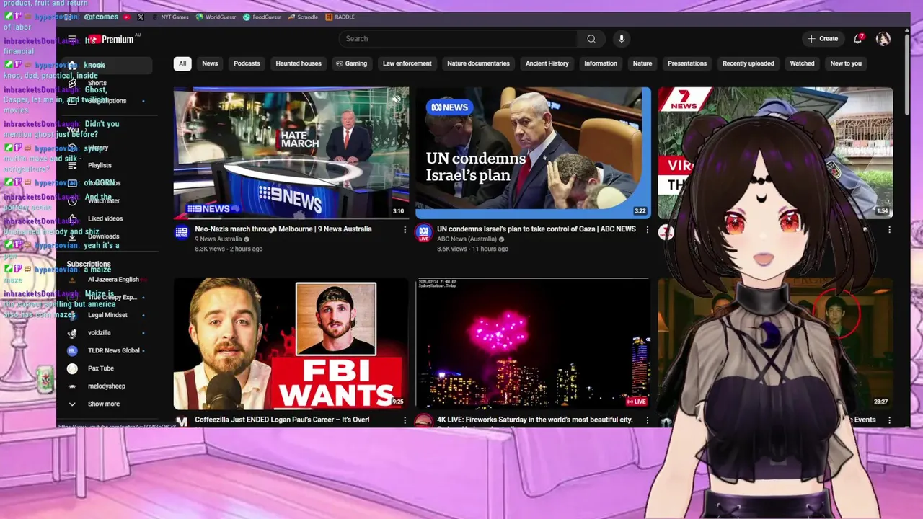The width and height of the screenshot is (923, 519).
Task: Select the Law enforcement chip
Action: pos(407,63)
